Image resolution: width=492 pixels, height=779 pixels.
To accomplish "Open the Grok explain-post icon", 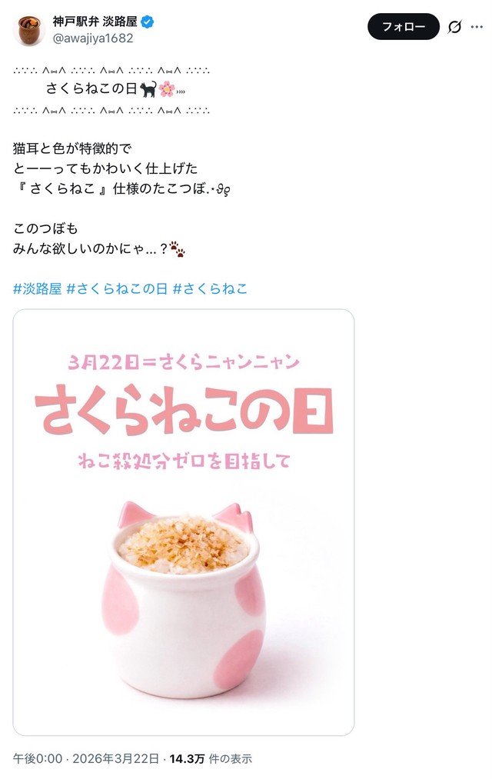I will tap(454, 26).
